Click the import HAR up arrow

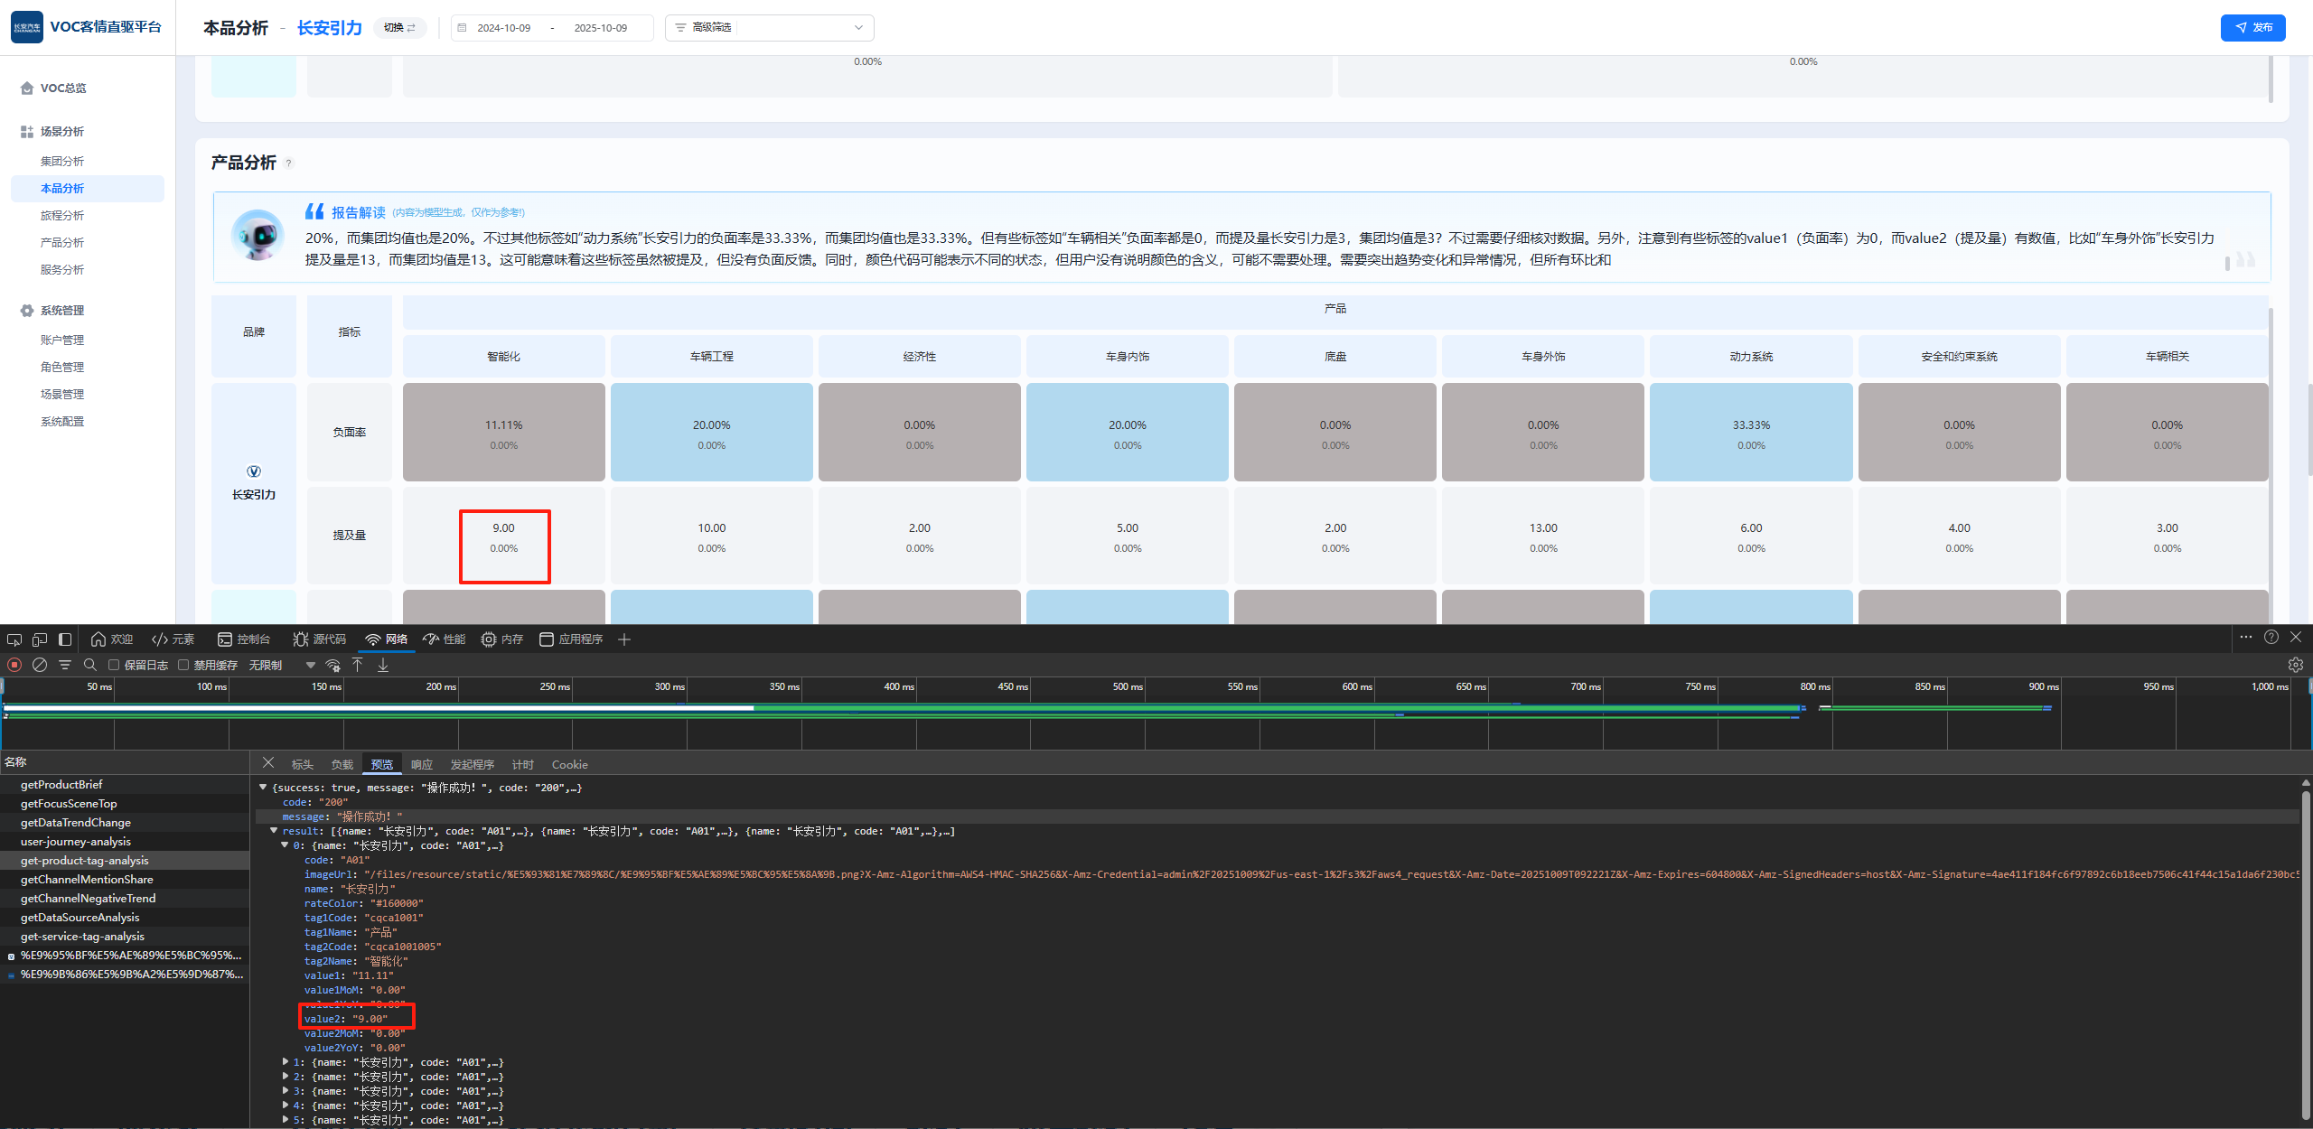[x=358, y=665]
